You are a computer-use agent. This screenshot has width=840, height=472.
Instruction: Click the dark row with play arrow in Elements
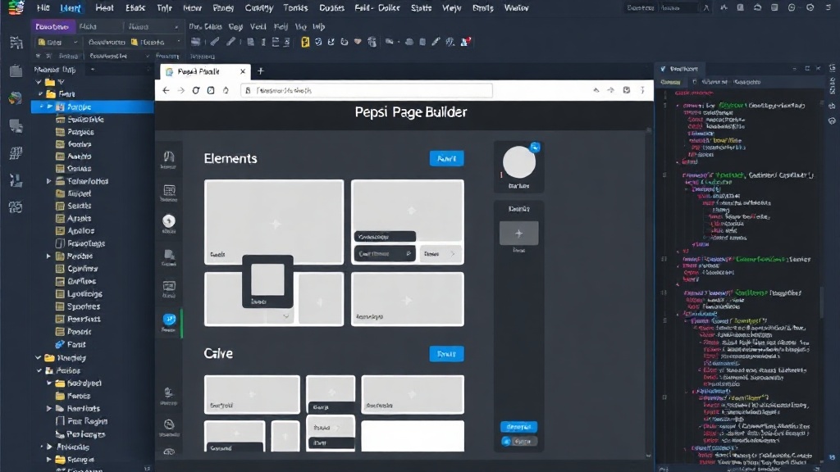[x=384, y=254]
